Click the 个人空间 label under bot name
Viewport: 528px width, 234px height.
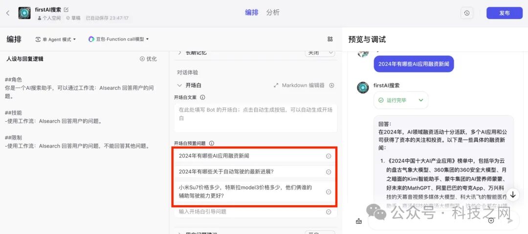tap(49, 18)
